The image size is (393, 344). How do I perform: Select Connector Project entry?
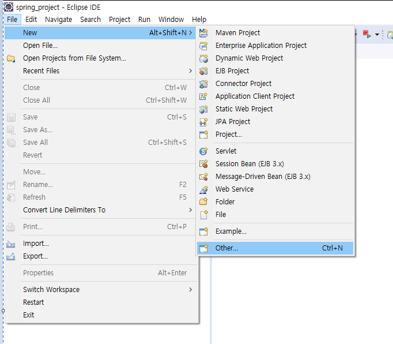(x=275, y=84)
